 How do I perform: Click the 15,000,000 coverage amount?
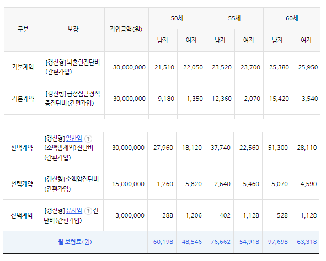tap(129, 184)
